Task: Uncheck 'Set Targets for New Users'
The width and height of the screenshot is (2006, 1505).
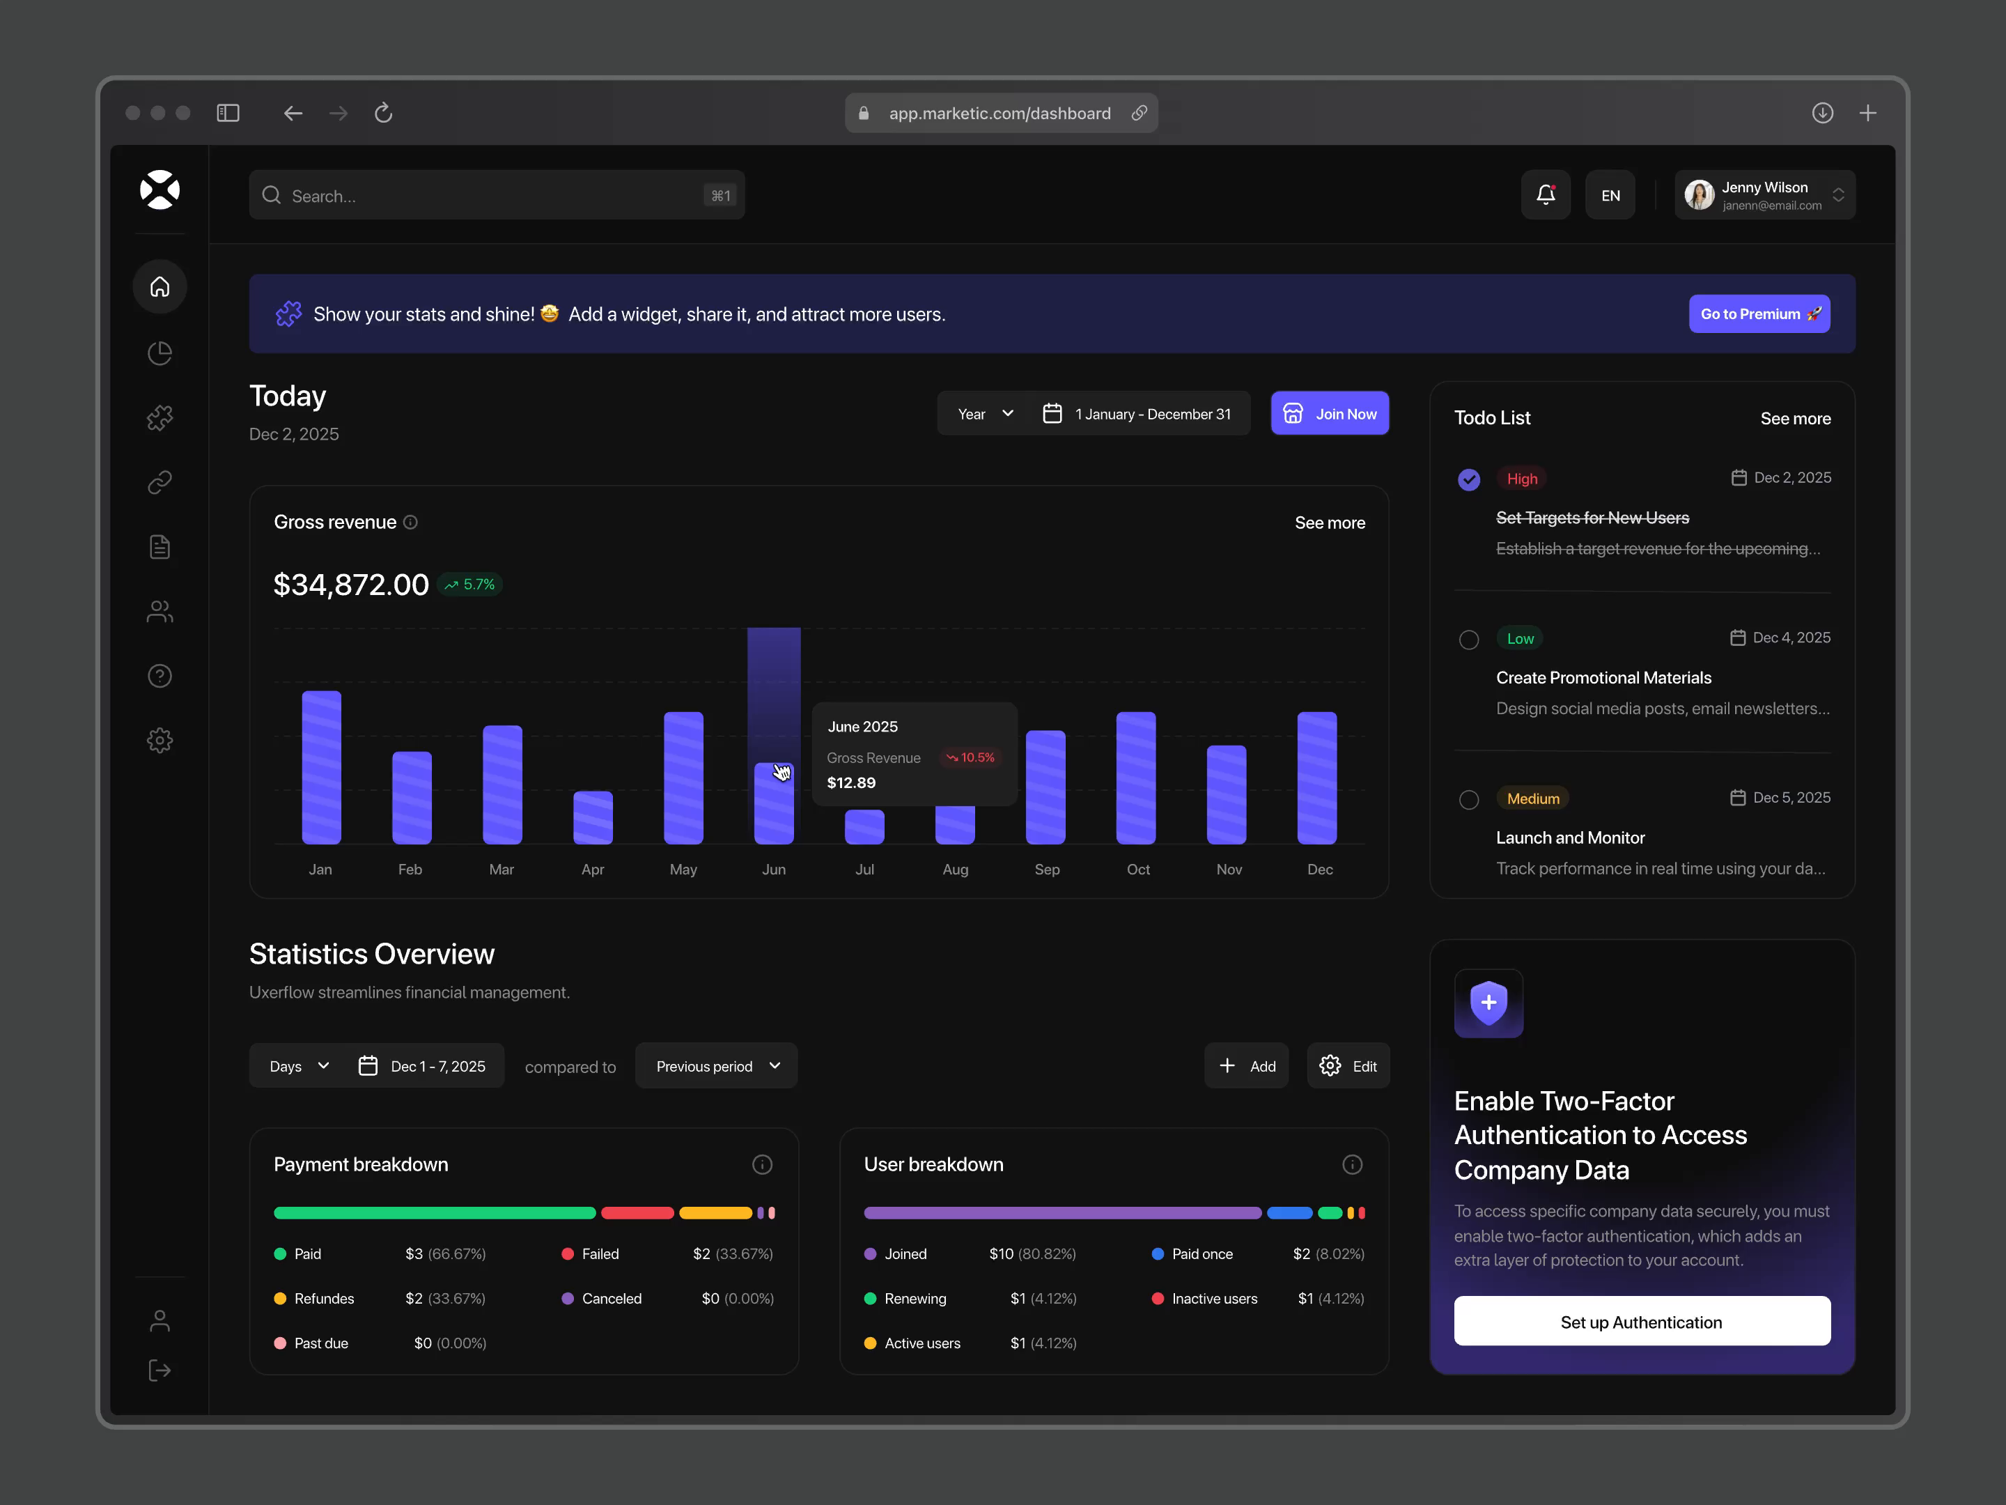Action: tap(1469, 479)
